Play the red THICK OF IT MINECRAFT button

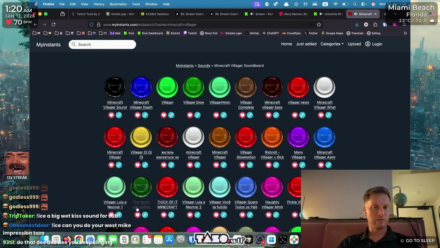pyautogui.click(x=167, y=187)
